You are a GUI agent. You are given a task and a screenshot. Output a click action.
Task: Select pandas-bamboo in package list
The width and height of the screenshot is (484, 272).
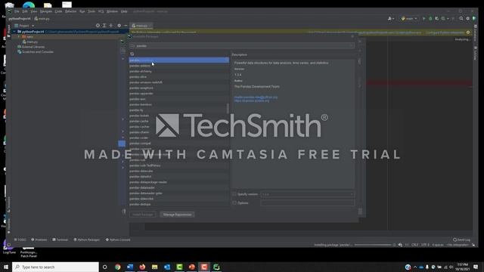tap(179, 104)
